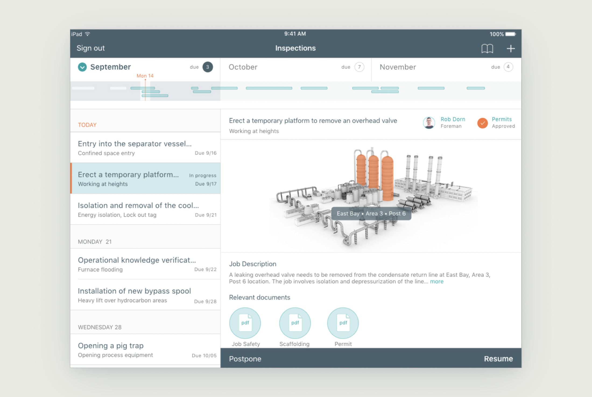Open the book library icon
Screen dimensions: 592x397
(487, 49)
